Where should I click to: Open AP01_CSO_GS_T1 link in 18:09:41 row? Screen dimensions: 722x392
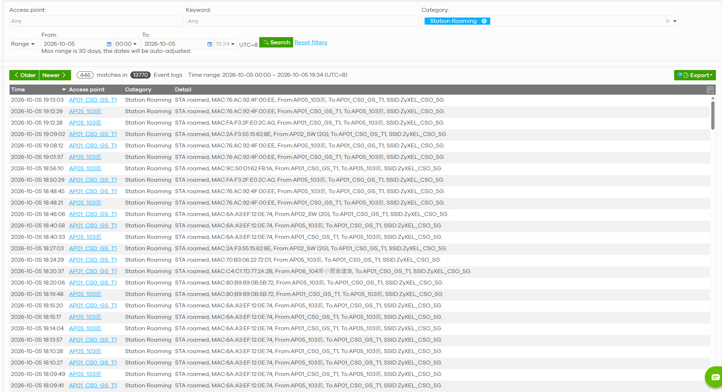93,386
